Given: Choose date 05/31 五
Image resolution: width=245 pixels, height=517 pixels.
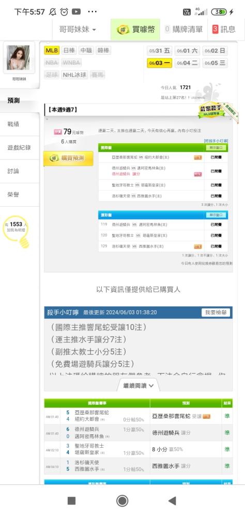Looking at the screenshot, I should (x=159, y=51).
